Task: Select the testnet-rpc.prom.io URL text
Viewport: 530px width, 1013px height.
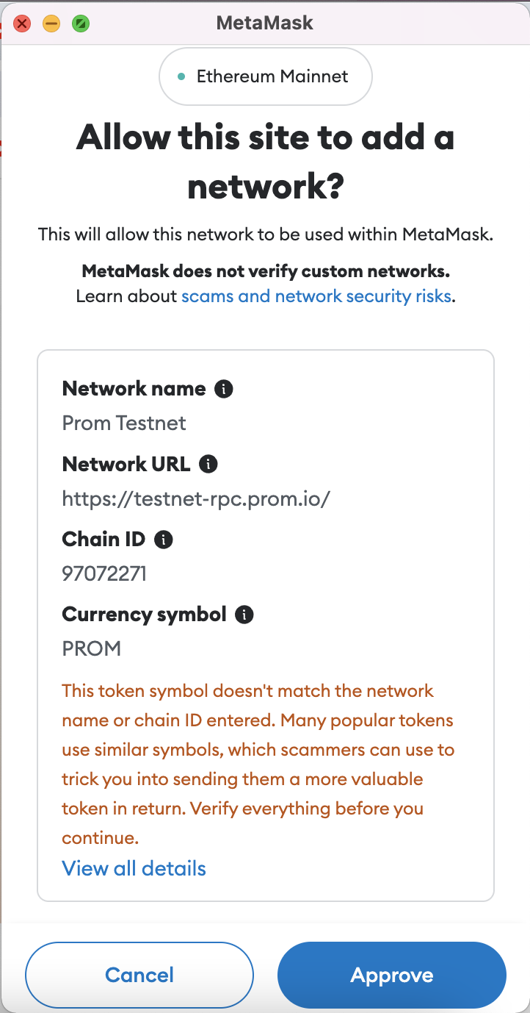Action: (x=196, y=498)
